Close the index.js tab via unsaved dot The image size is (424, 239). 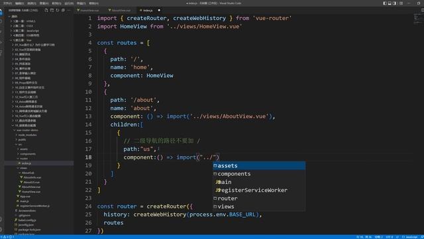point(159,11)
